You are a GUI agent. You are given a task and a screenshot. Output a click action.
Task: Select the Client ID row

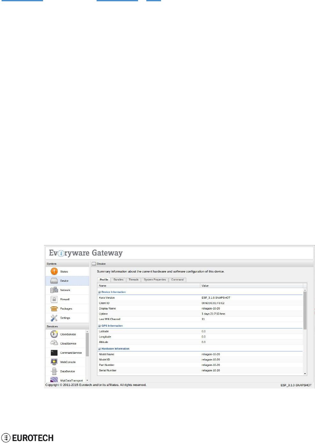[200, 303]
